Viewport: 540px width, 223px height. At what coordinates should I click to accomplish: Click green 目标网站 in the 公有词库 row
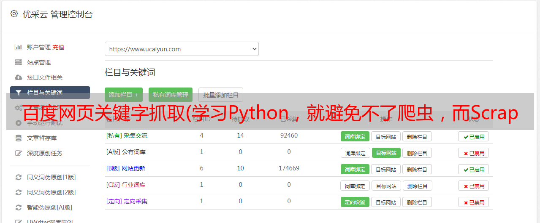[x=386, y=153]
